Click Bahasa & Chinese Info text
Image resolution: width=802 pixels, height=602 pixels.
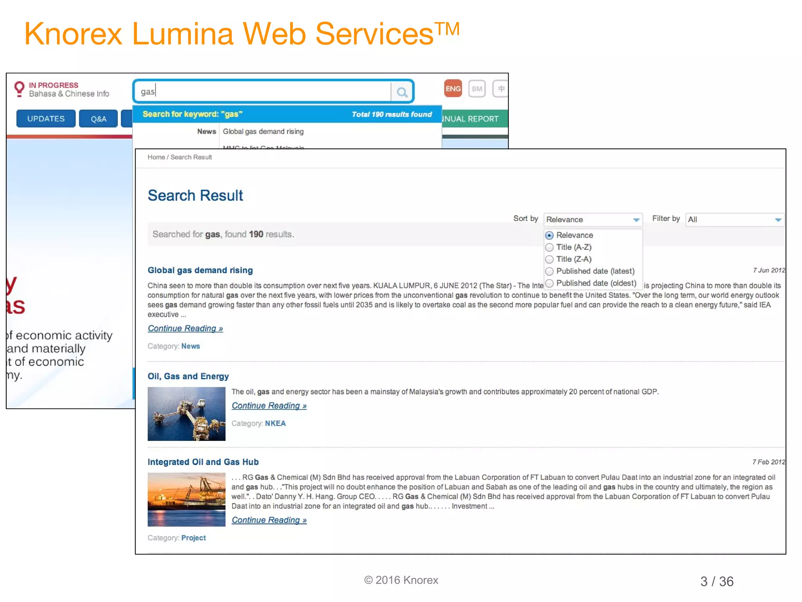click(x=69, y=94)
